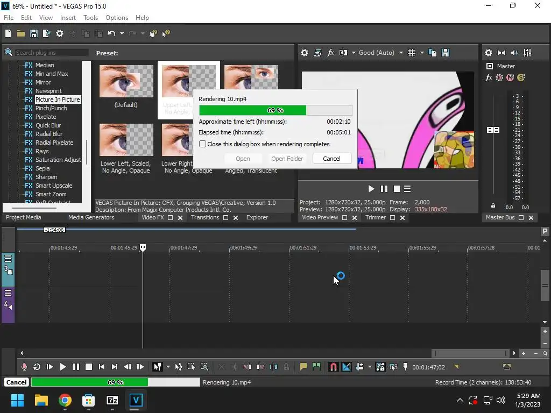Toggle the Master Bus lock fader channels icon

click(493, 205)
